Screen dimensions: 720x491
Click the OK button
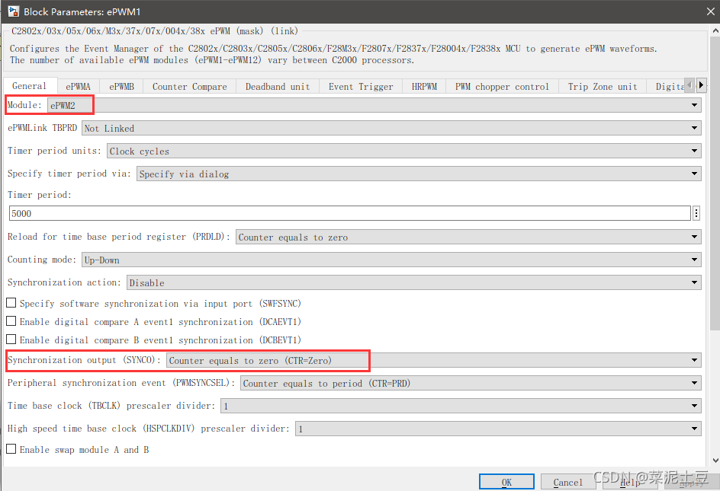point(506,481)
